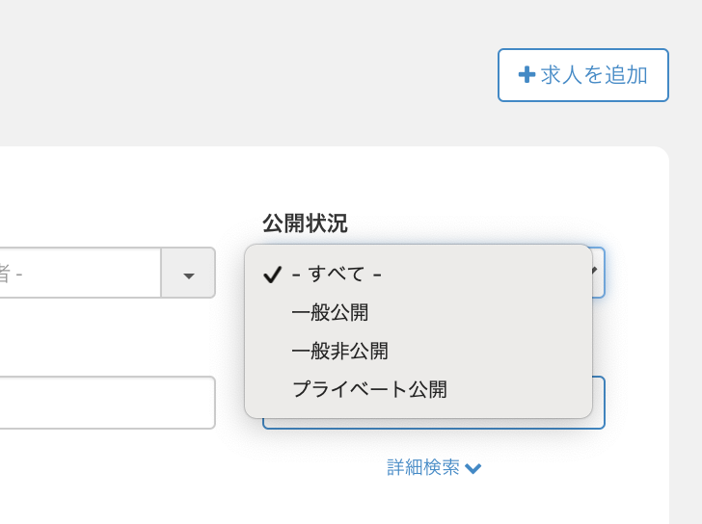
Task: Focus the empty text field on the left
Action: pos(106,403)
